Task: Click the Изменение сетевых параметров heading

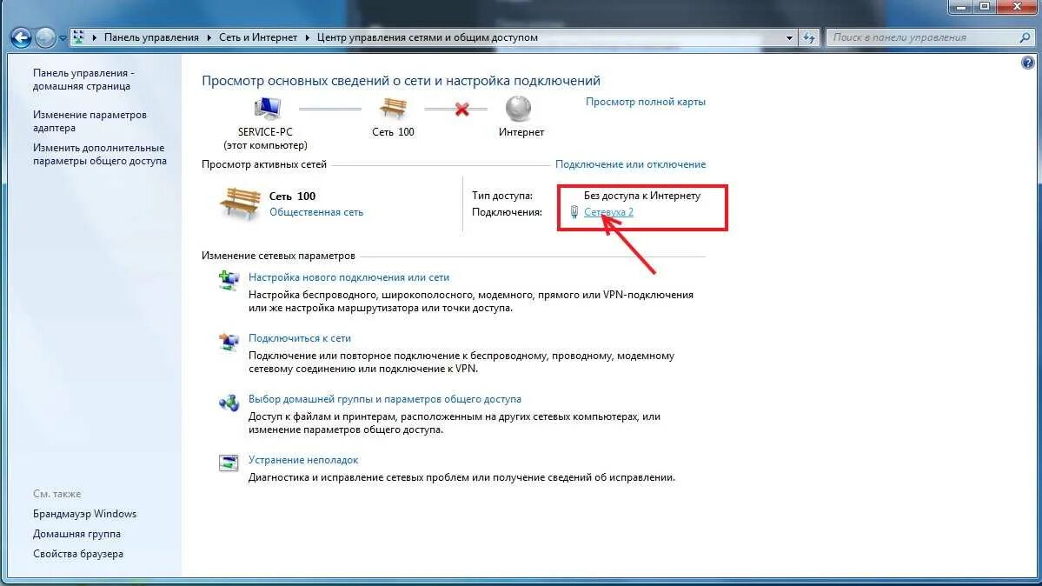Action: point(278,256)
